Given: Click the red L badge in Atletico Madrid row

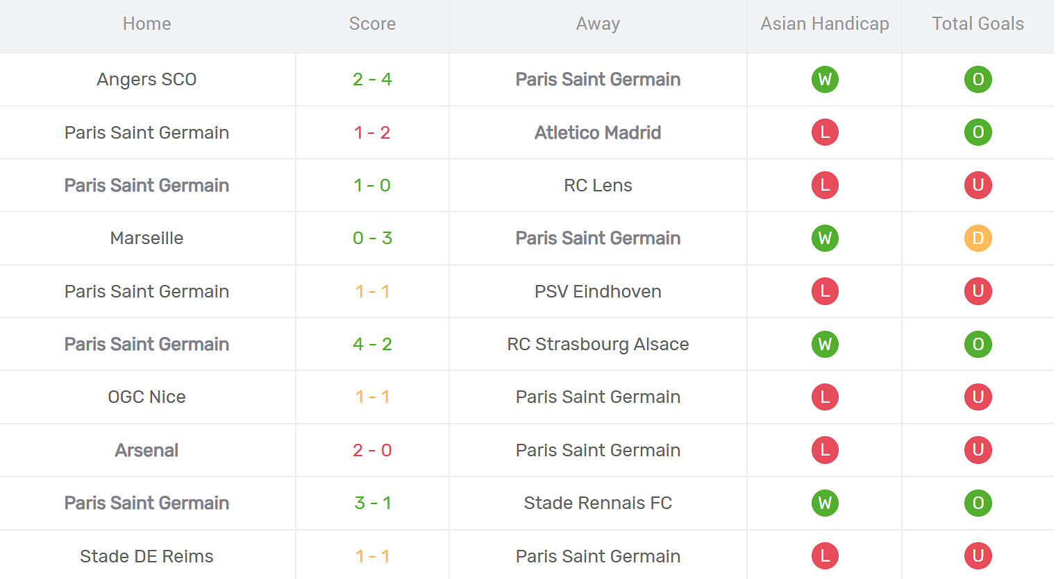Looking at the screenshot, I should click(x=825, y=132).
